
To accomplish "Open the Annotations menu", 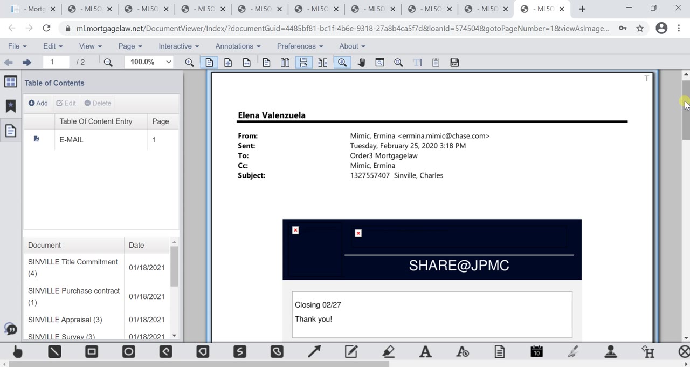I will tap(238, 46).
